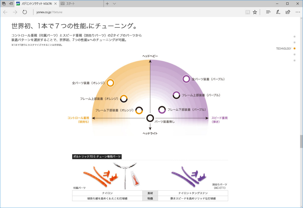Click 球持ち感を高めくわえこむ打球感 cell
The height and width of the screenshot is (208, 303).
coord(107,199)
